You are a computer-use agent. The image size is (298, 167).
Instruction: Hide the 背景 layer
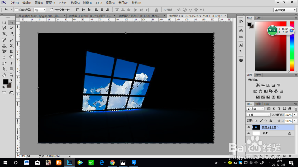coord(249,133)
